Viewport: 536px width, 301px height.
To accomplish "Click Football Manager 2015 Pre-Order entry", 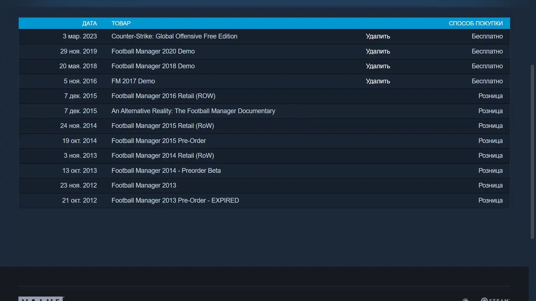I will (x=159, y=141).
